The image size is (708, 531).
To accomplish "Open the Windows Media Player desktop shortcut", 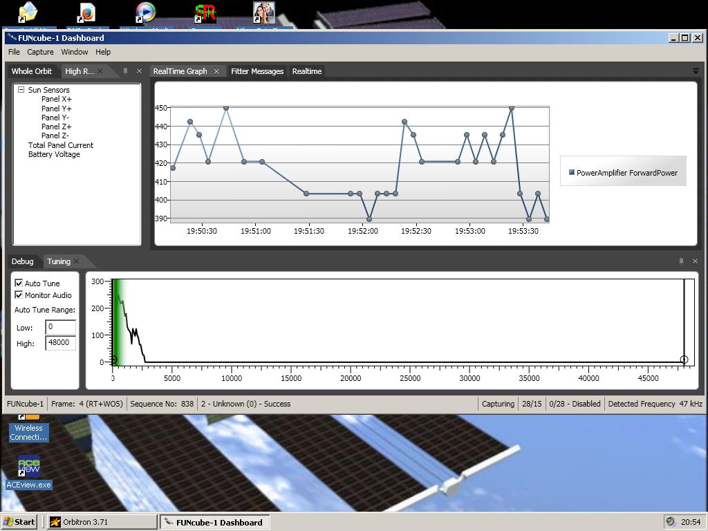I will 145,12.
